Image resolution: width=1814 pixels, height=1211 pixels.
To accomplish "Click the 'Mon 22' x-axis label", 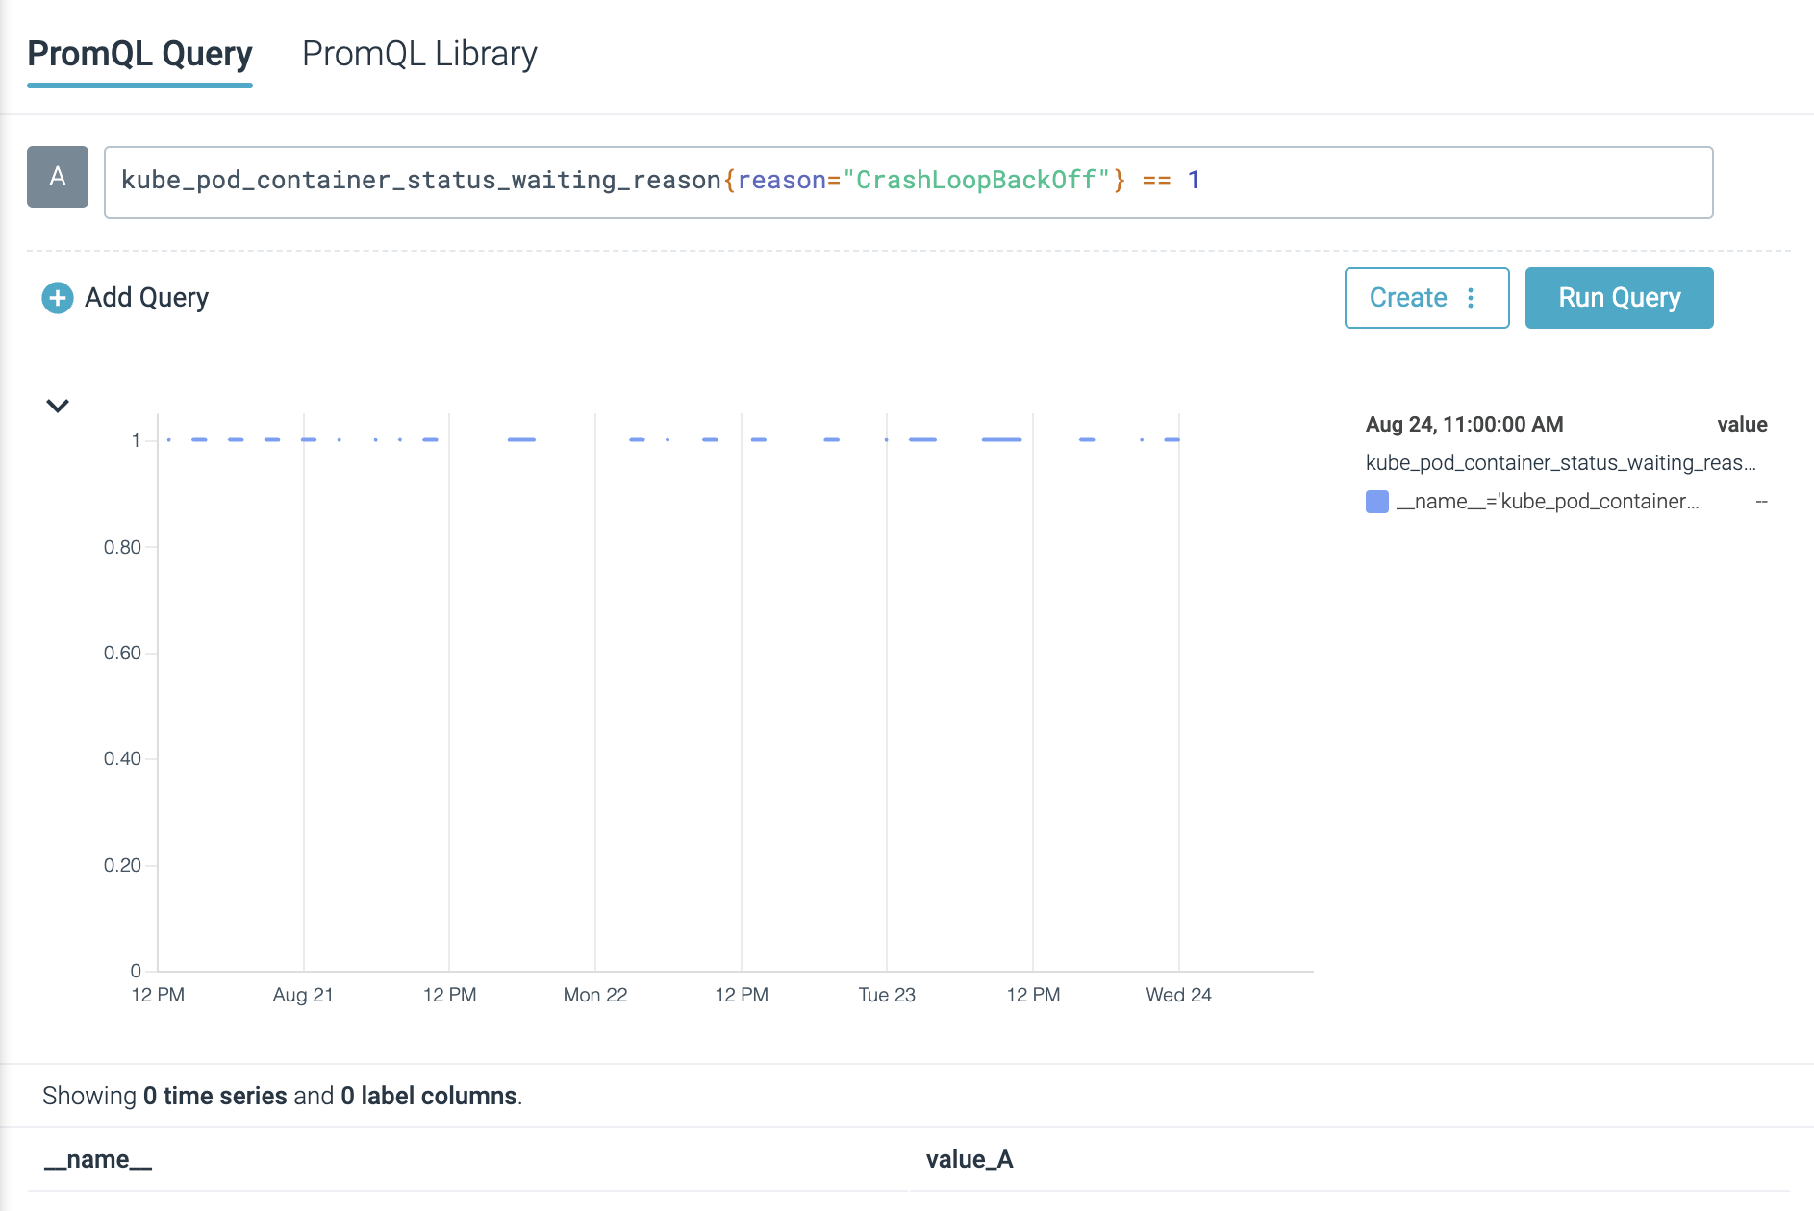I will tap(595, 995).
